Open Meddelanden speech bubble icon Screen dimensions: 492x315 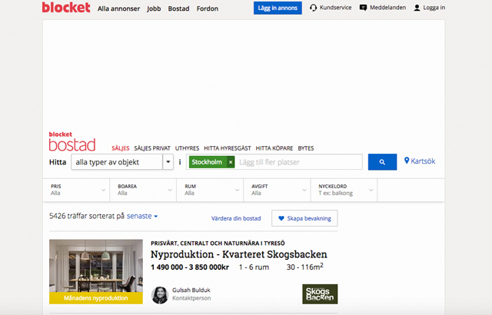tap(368, 8)
